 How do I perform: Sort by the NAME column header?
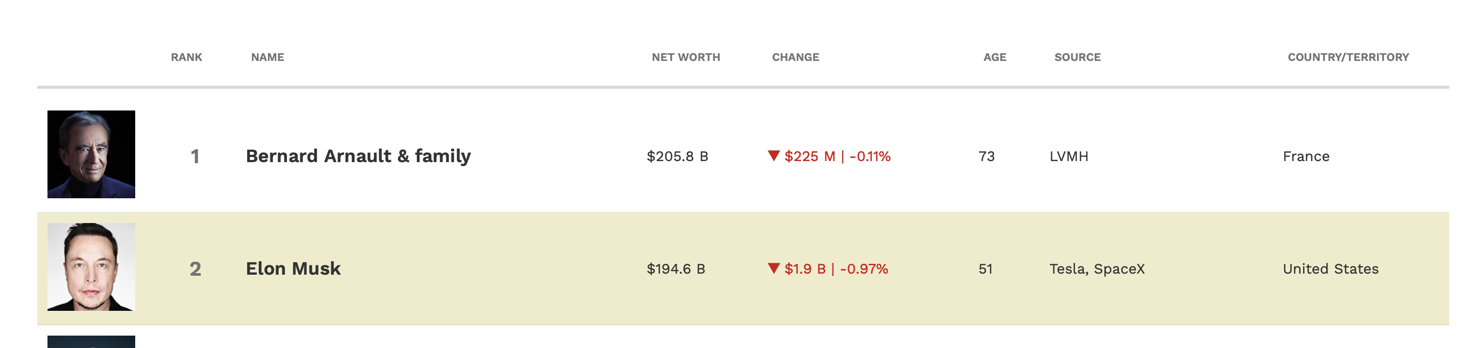[x=267, y=57]
